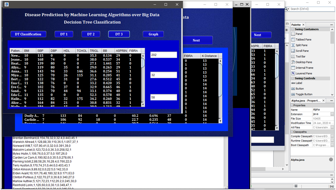Collapse the Swing Controls category
This screenshot has height=190, width=336.
coord(293,78)
